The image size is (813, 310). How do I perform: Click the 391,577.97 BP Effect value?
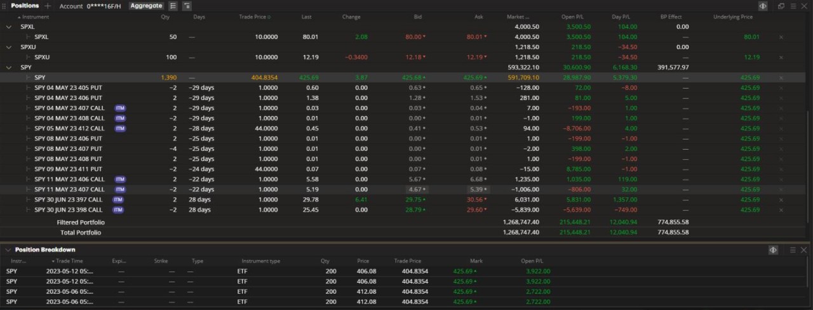[673, 68]
